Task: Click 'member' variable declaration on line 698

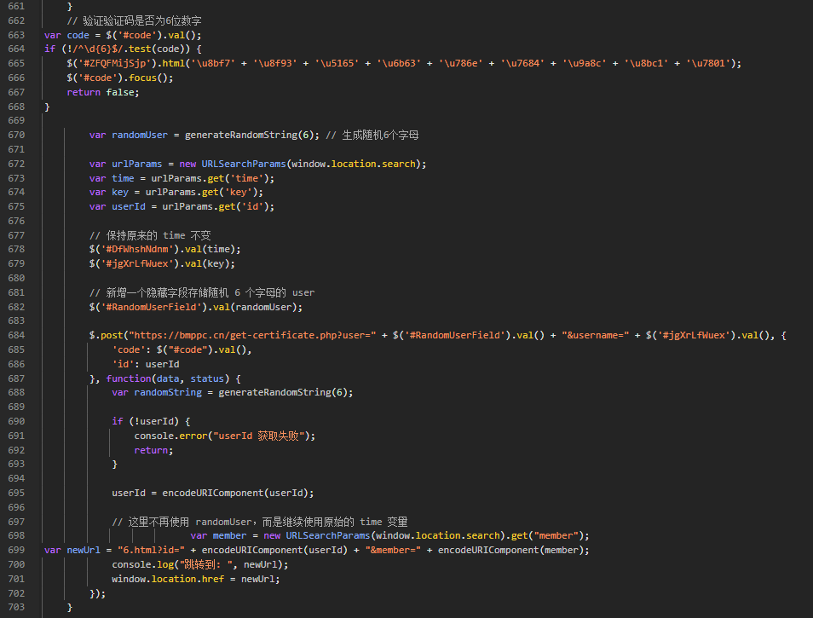Action: [230, 535]
